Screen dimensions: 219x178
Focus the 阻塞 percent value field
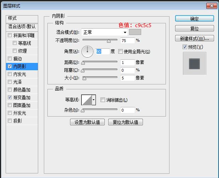128,70
